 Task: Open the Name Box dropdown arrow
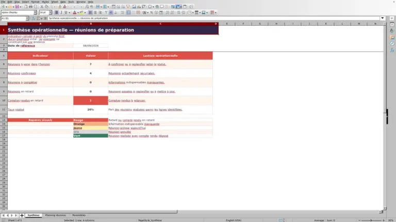[27, 18]
